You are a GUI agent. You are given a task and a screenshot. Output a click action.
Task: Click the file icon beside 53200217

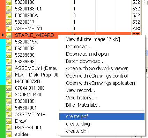click(x=9, y=22)
